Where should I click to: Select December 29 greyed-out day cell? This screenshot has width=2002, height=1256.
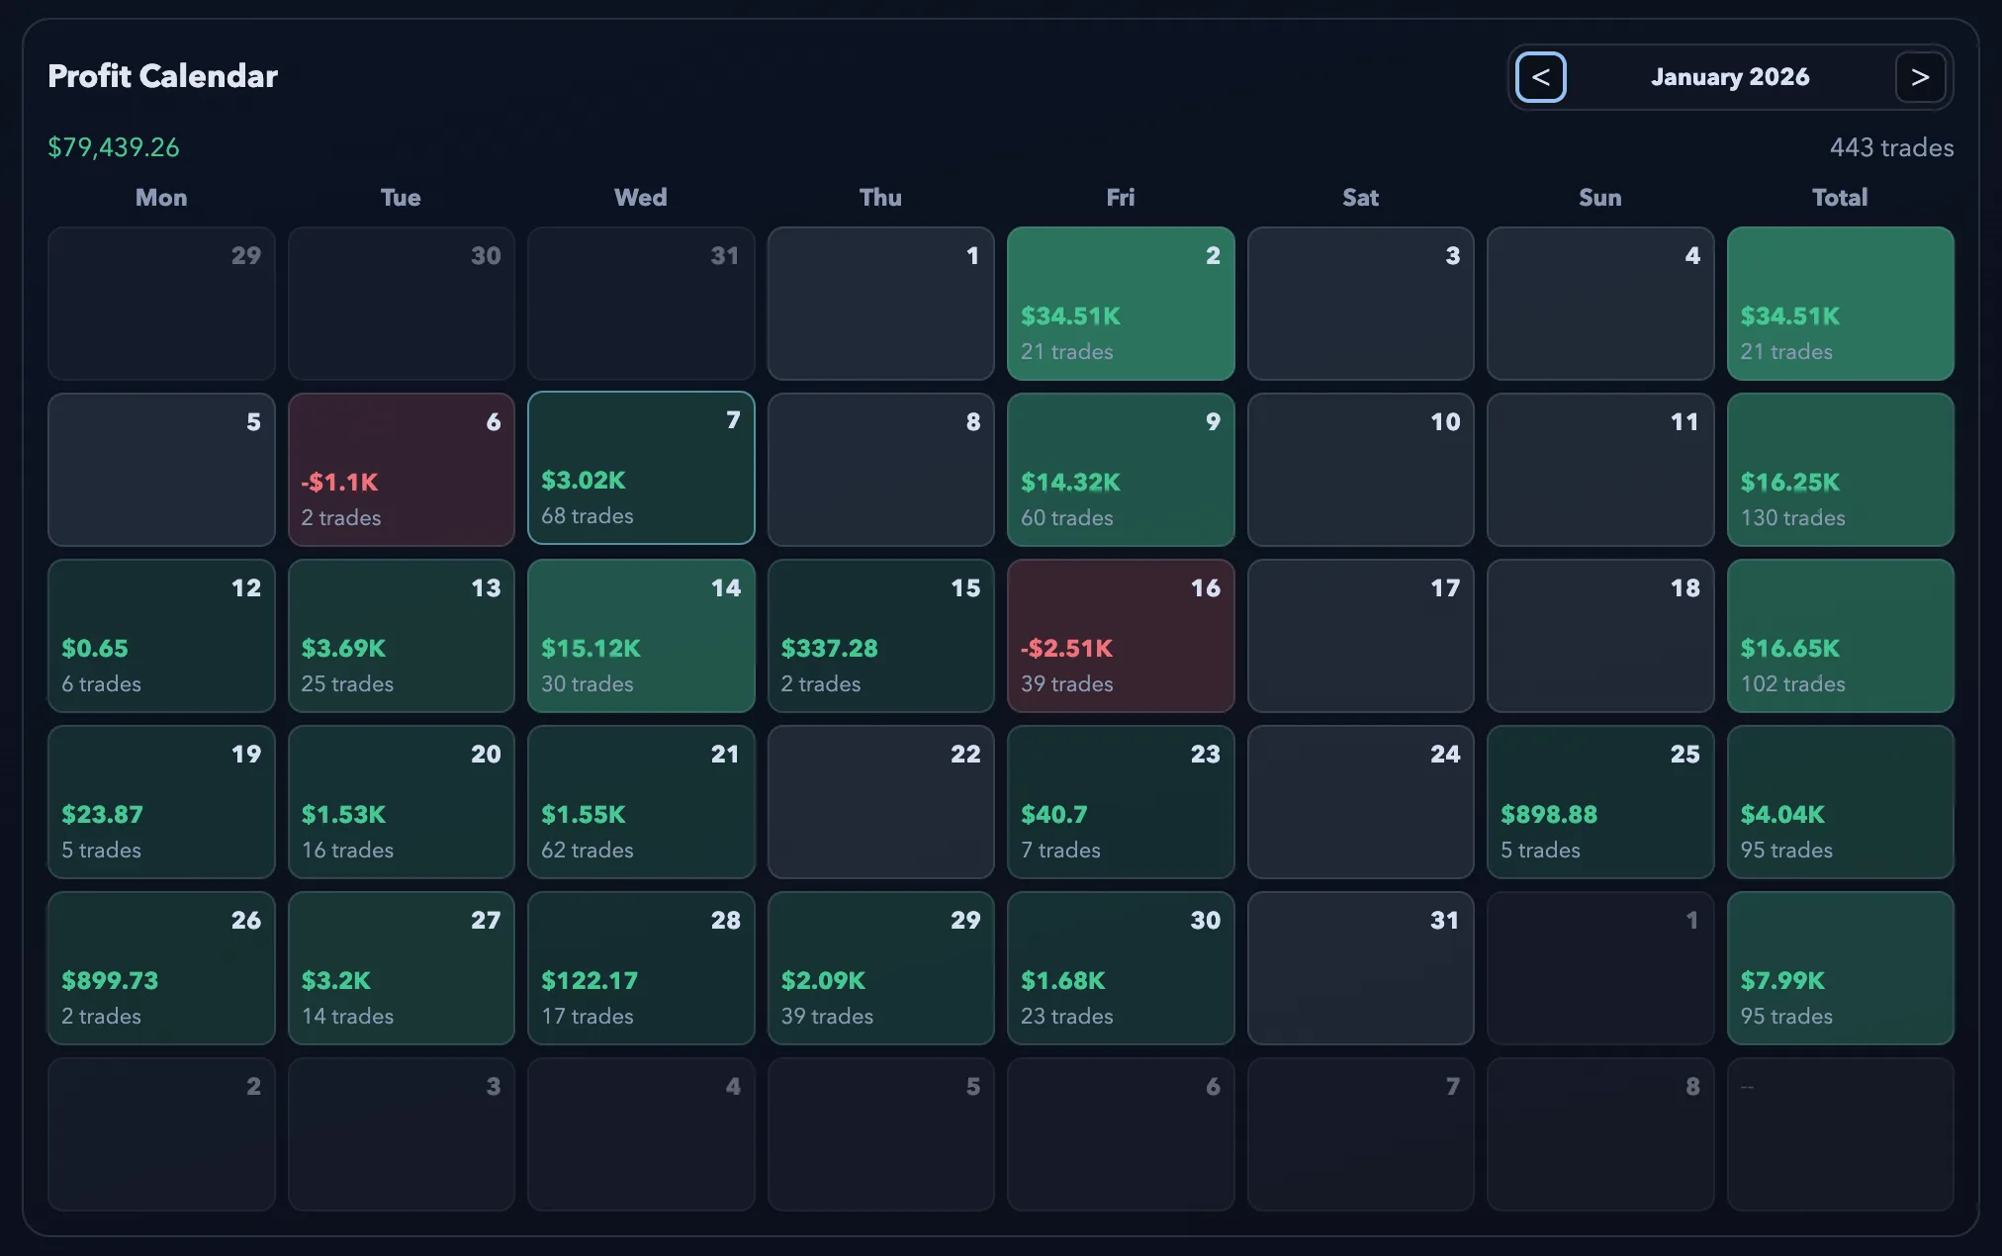point(161,304)
